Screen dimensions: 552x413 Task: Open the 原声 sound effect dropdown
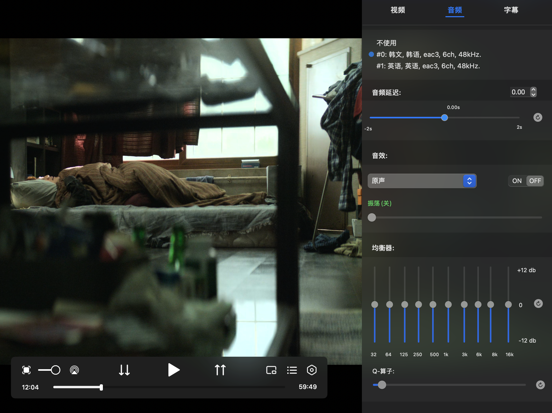coord(422,181)
